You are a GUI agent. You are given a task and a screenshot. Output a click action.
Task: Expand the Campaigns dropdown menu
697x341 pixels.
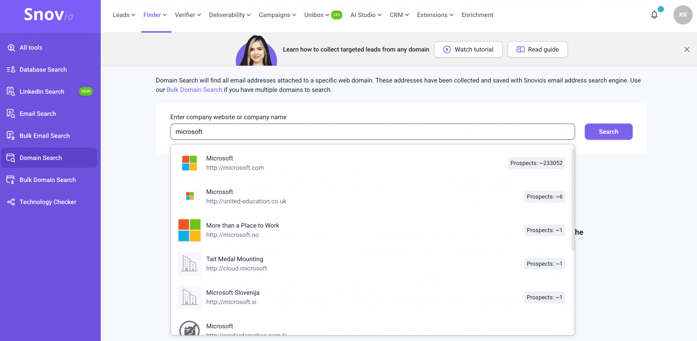277,15
